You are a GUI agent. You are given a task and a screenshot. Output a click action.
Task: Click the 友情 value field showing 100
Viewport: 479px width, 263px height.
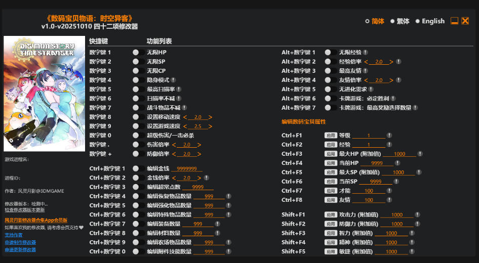pyautogui.click(x=369, y=200)
